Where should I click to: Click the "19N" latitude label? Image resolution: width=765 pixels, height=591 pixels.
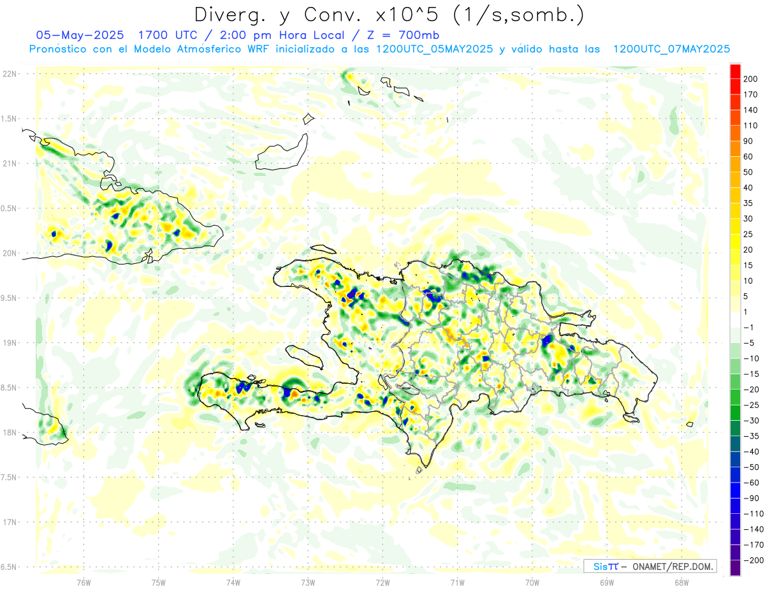(x=10, y=343)
